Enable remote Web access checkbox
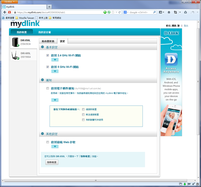 47,142
